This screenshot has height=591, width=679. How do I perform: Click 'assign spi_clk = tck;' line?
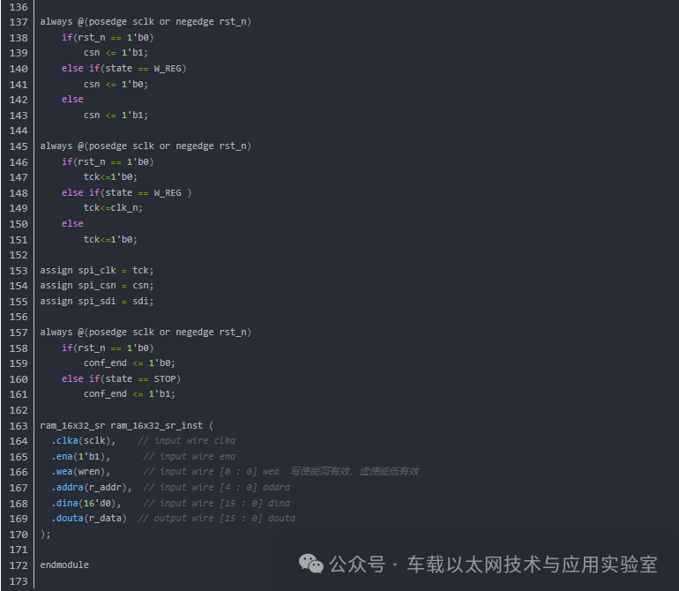[97, 271]
